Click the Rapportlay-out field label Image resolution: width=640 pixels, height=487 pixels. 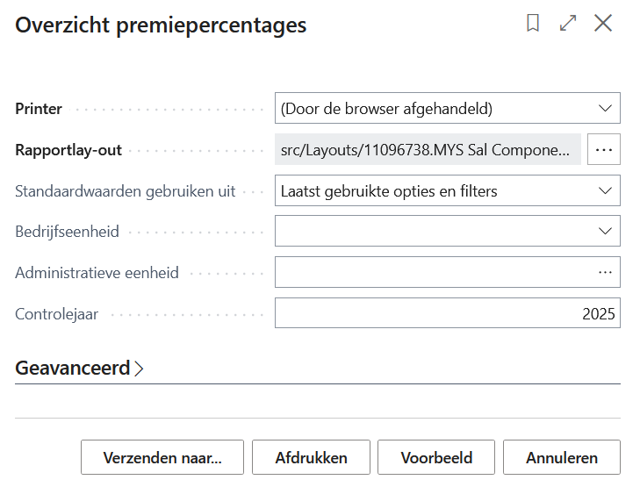tap(68, 150)
